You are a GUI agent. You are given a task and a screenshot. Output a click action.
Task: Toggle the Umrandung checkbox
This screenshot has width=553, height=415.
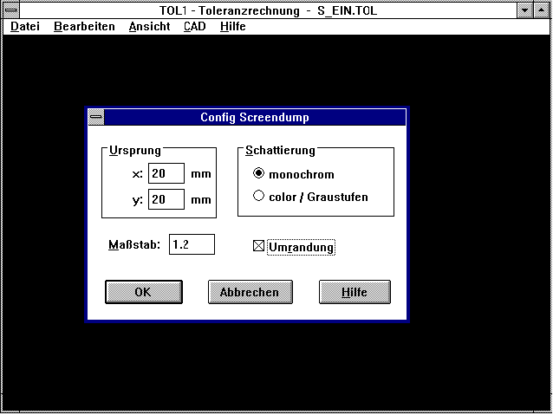(x=257, y=247)
